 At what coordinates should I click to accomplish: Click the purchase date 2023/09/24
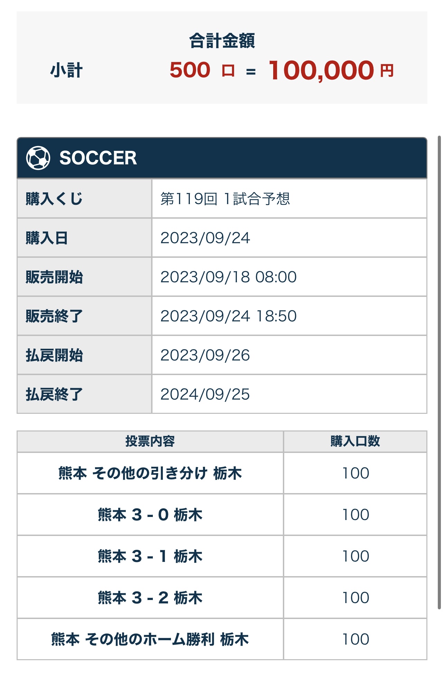[x=205, y=238]
